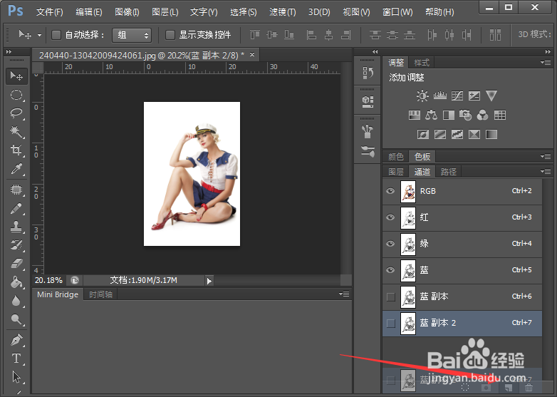
Task: Open the Swatches panel flyout menu
Action: pos(546,156)
